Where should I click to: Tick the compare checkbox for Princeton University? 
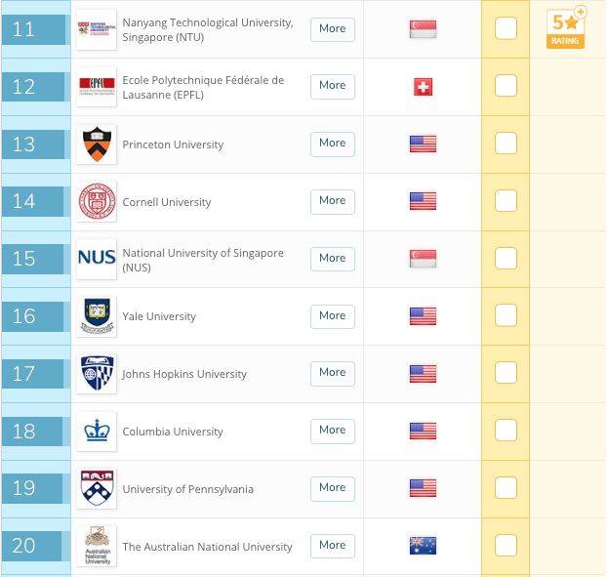coord(506,144)
